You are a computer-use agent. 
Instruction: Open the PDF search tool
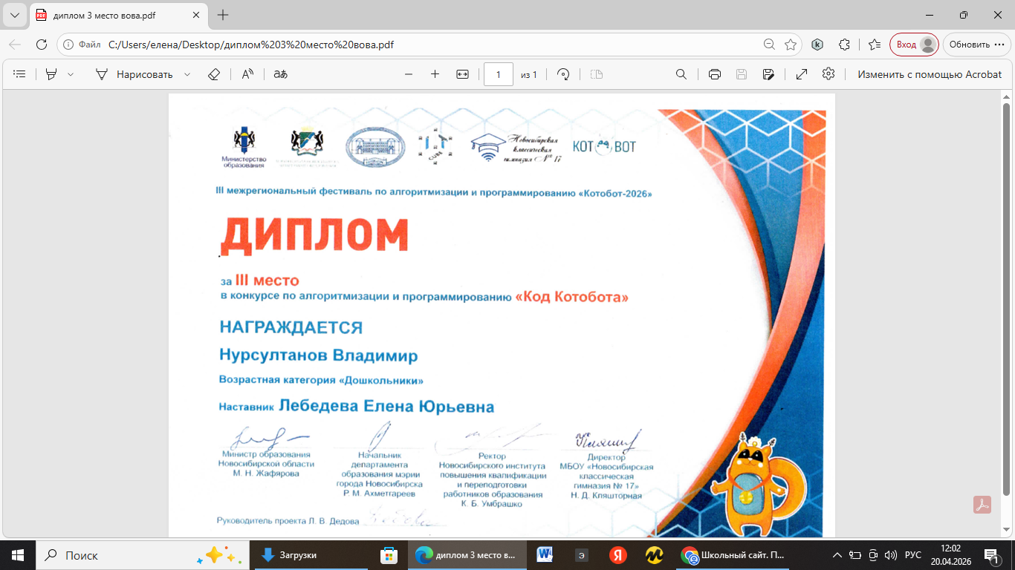(681, 74)
